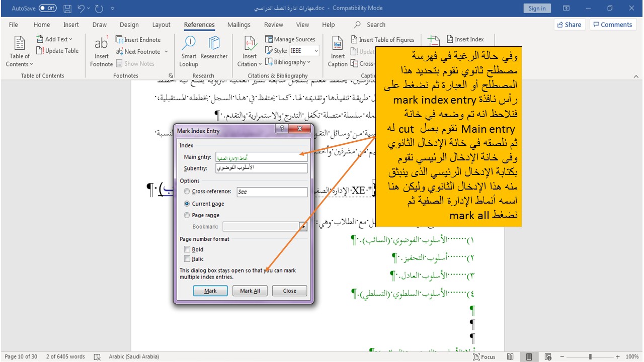Click the zoom slider in status bar
This screenshot has width=644, height=362.
[x=590, y=356]
